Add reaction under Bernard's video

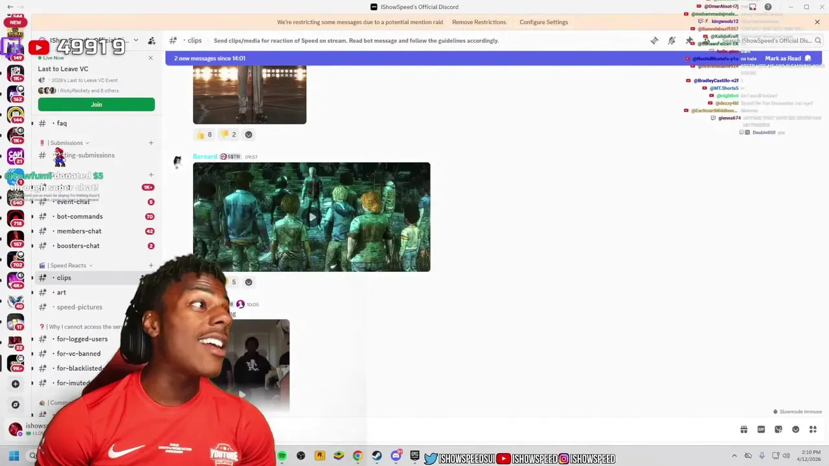[249, 282]
